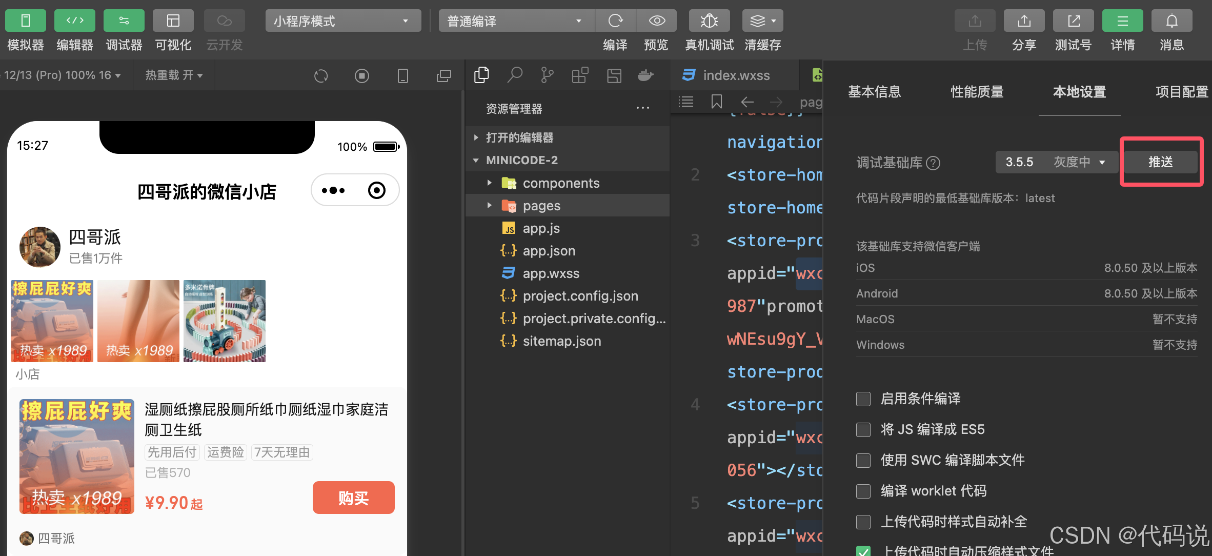The width and height of the screenshot is (1212, 556).
Task: Click the 推送 push button
Action: [1160, 162]
